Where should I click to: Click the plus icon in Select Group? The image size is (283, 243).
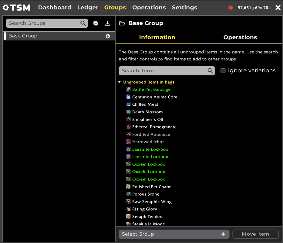point(223,234)
